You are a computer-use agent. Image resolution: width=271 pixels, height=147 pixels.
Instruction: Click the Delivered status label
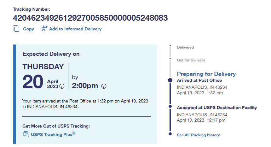click(x=185, y=47)
